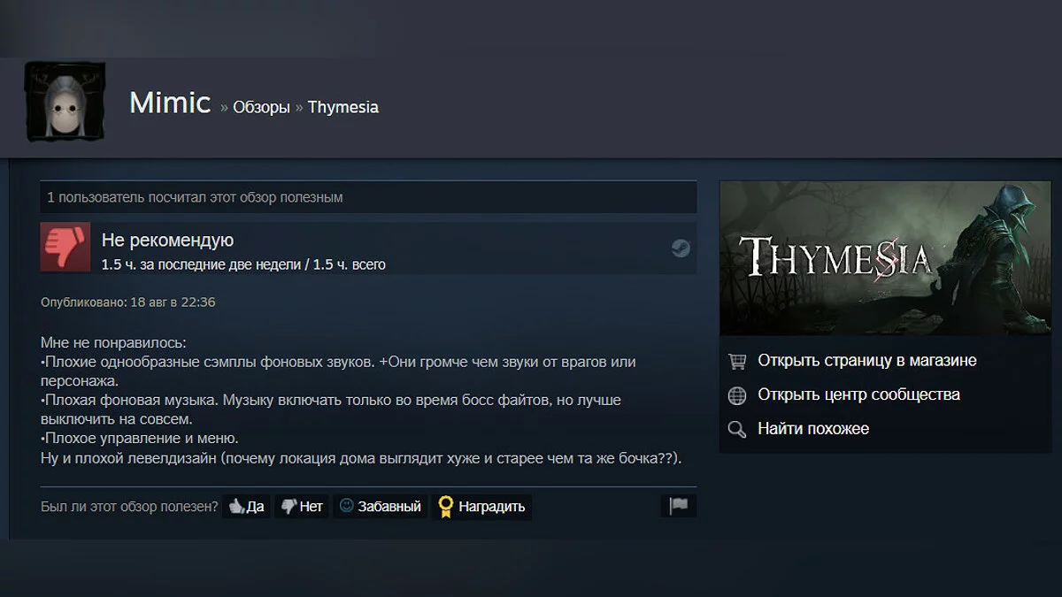
Task: Click the Опубликовано: 18 авг date text
Action: tap(128, 302)
